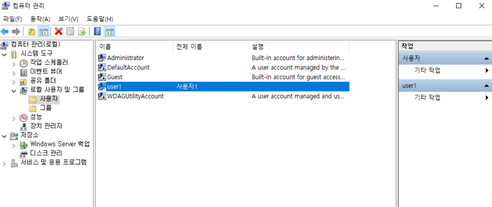492x207 pixels.
Task: Click the red X Delete toolbar icon
Action: pyautogui.click(x=58, y=31)
